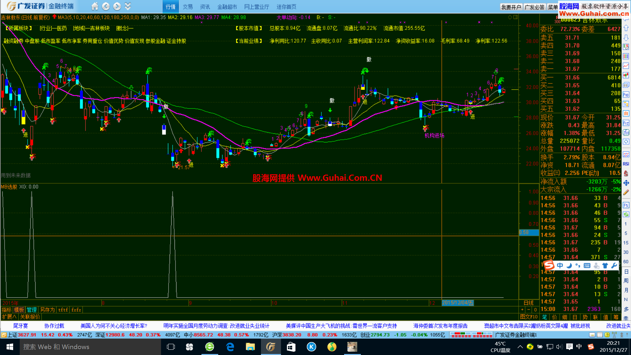
Task: Select the 筹 chip distribution tab
Action: 616,317
